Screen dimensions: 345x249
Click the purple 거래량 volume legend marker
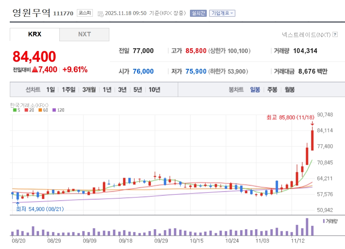click(324, 221)
